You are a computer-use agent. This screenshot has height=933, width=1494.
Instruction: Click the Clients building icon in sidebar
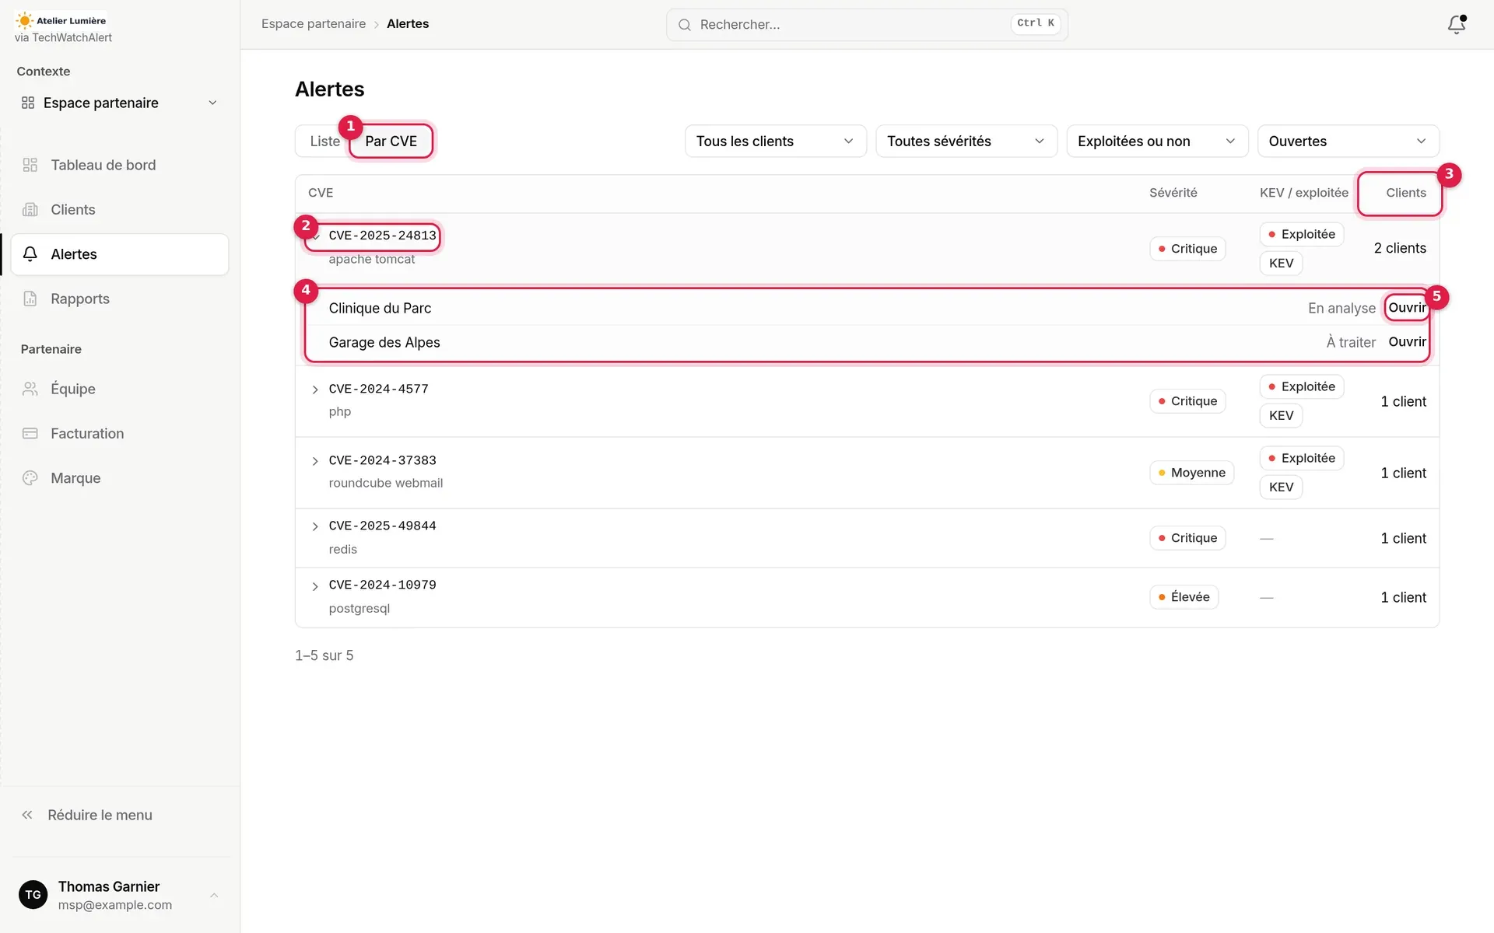pyautogui.click(x=30, y=209)
